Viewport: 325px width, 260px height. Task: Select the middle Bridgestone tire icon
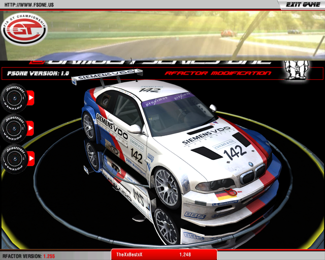coord(13,127)
